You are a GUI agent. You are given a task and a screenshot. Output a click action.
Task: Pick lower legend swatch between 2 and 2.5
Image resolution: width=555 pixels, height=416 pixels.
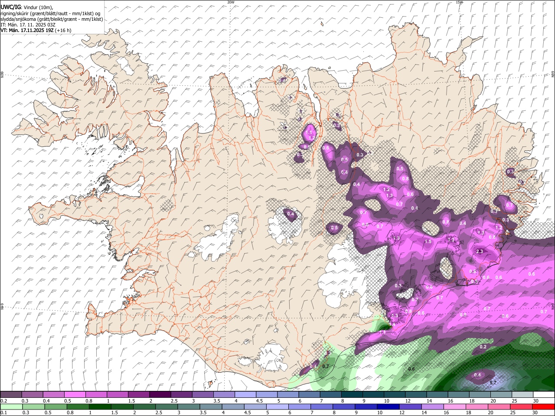(144, 406)
